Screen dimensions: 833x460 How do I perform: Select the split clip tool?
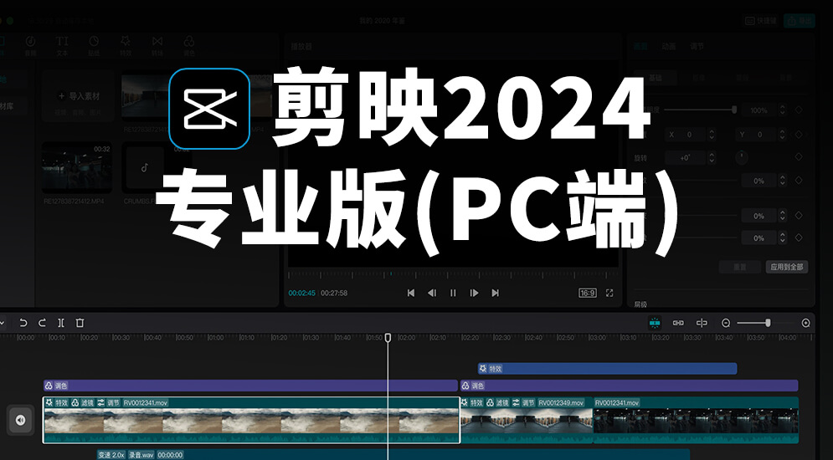click(61, 323)
